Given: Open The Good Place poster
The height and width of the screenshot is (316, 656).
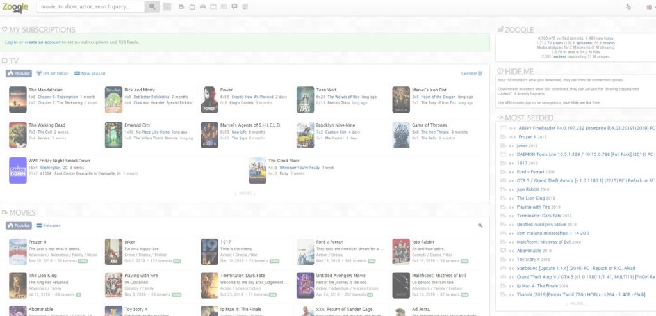Looking at the screenshot, I should (x=258, y=171).
